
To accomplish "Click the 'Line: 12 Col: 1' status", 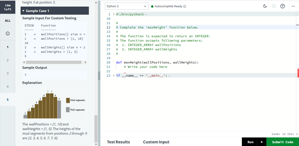I will click(285, 134).
